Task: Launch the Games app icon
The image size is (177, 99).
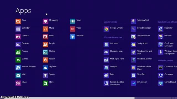Action: click(x=18, y=60)
